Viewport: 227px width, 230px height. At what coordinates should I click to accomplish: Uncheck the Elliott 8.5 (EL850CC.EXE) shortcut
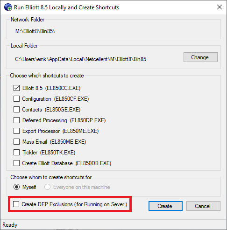coord(16,88)
